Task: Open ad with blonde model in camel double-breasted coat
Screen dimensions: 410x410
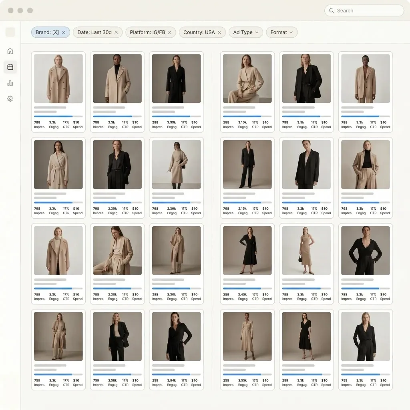Action: click(58, 78)
